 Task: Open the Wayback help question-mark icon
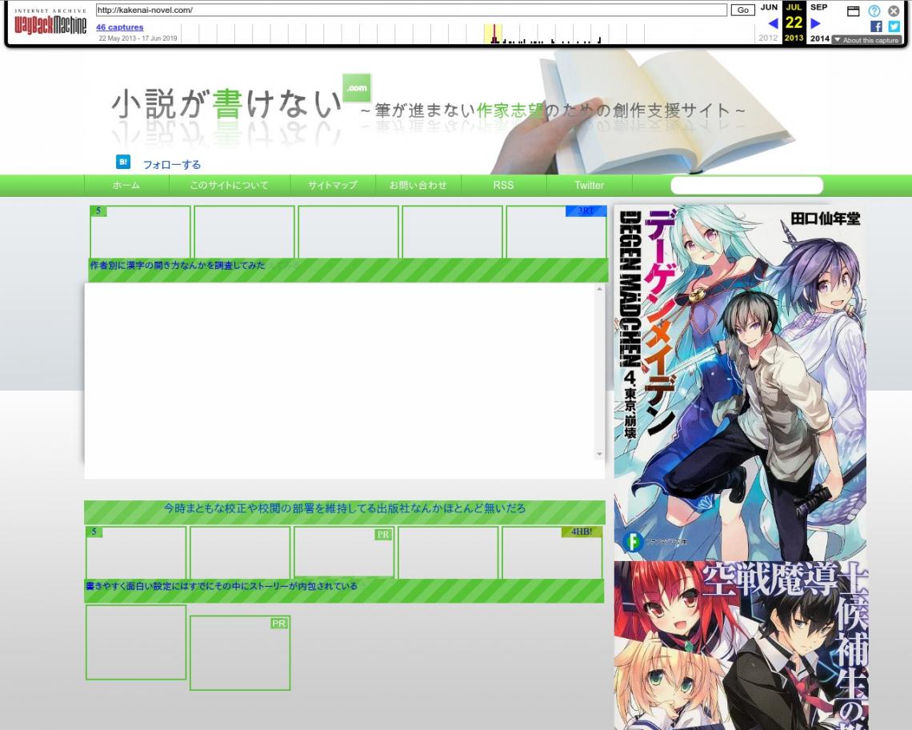point(874,10)
